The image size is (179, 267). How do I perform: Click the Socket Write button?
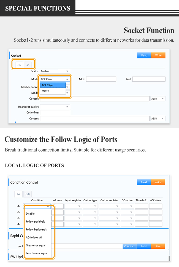[158, 55]
